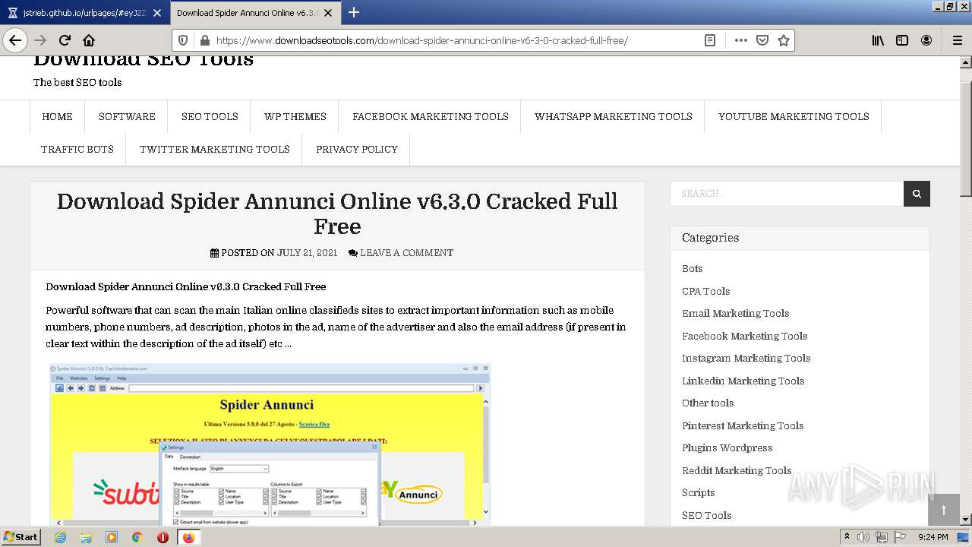Image resolution: width=972 pixels, height=547 pixels.
Task: Click LEAVE A COMMENT link
Action: [406, 252]
